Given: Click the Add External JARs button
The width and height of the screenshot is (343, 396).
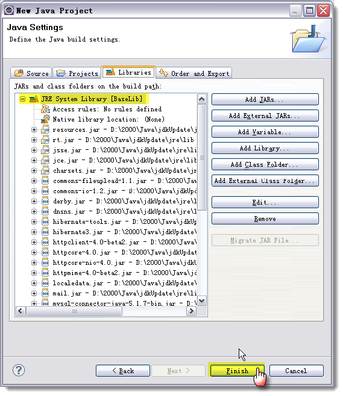Looking at the screenshot, I should point(265,116).
